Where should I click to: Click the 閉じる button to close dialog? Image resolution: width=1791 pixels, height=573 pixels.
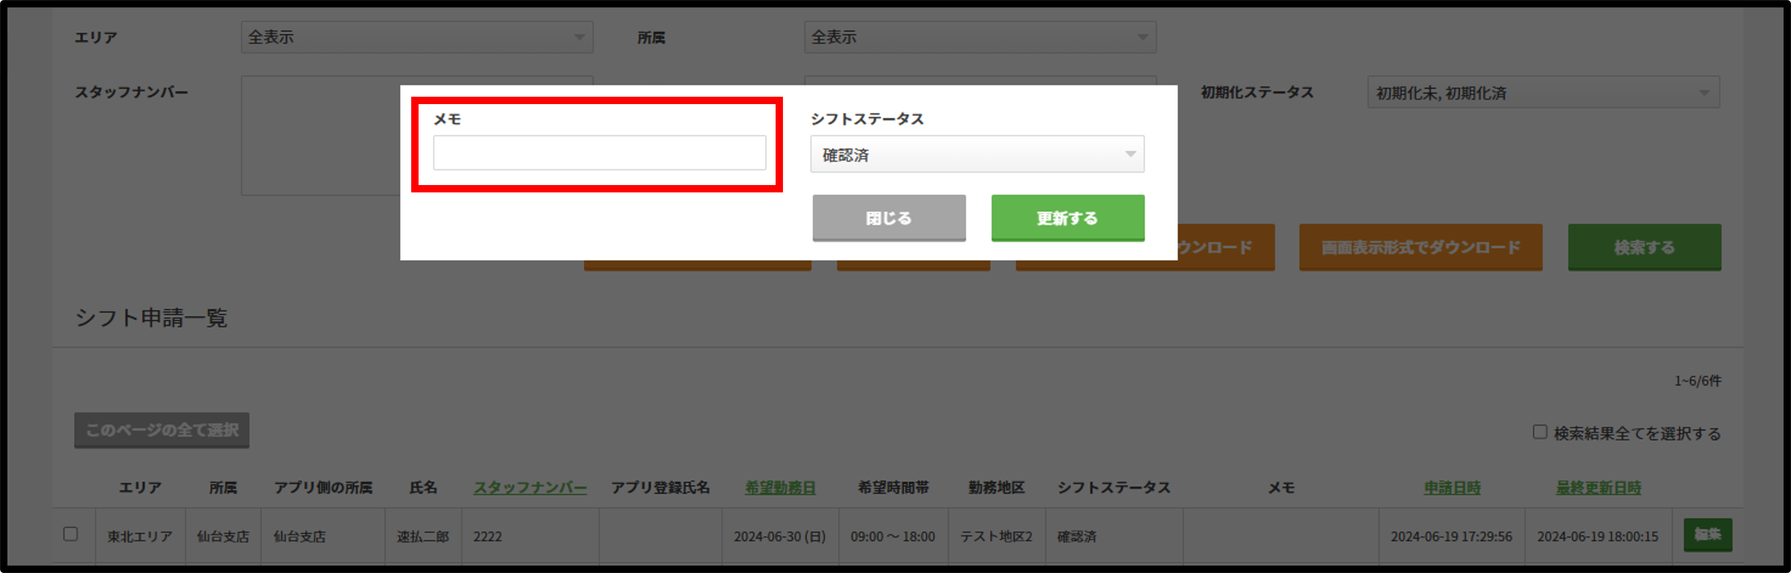click(889, 218)
